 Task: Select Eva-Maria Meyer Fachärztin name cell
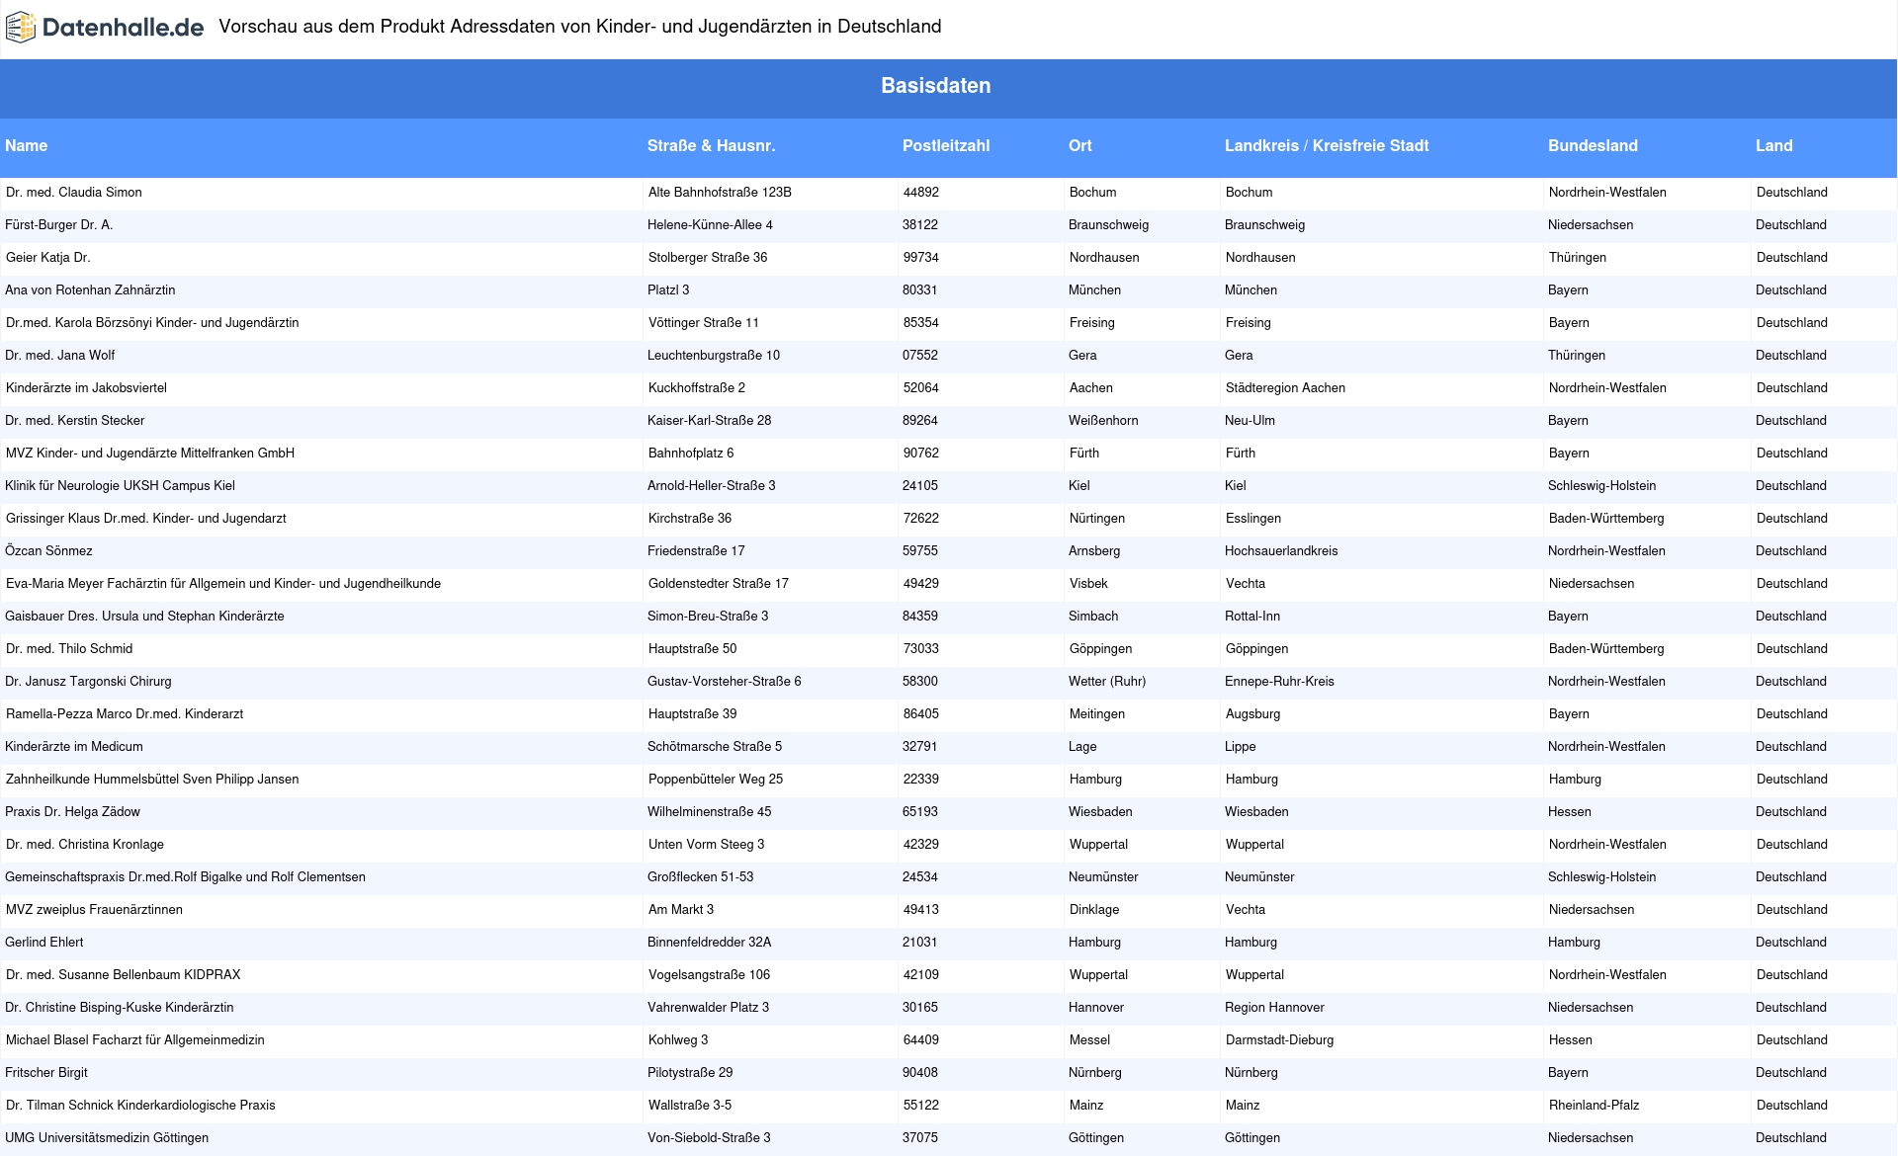tap(223, 584)
